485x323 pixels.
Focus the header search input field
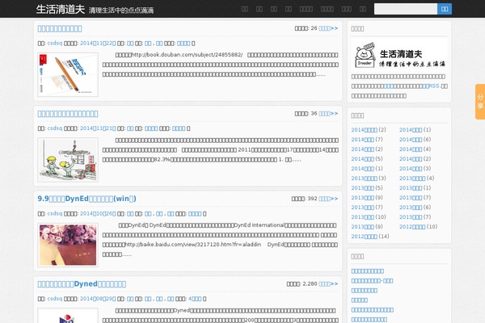click(x=406, y=9)
